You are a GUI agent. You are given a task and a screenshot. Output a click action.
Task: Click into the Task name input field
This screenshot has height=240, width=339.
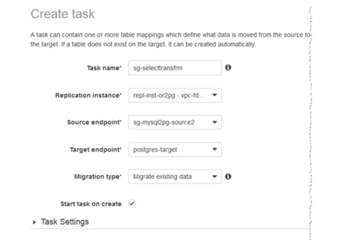click(175, 68)
